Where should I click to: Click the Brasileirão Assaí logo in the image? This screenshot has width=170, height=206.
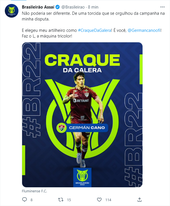pyautogui.click(x=82, y=178)
